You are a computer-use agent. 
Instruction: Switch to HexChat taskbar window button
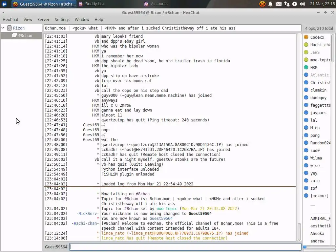click(44, 4)
